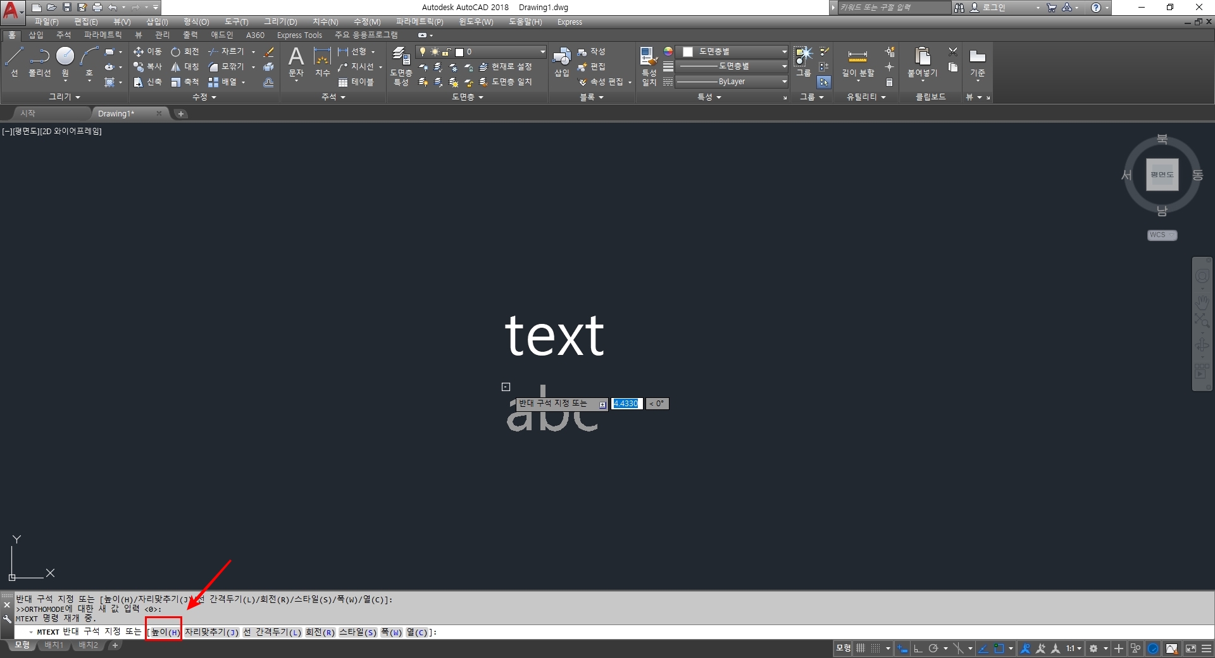
Task: Select the Polyline (폴리선) tool
Action: pos(39,61)
